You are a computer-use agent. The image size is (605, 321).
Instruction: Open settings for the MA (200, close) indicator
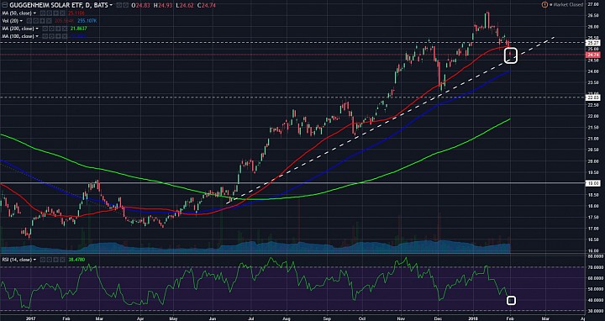click(x=52, y=29)
